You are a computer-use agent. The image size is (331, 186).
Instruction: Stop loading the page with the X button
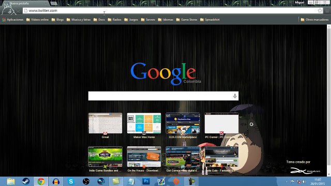(x=19, y=11)
